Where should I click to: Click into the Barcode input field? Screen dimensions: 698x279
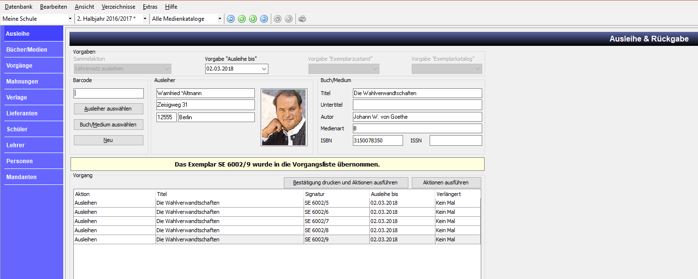109,93
